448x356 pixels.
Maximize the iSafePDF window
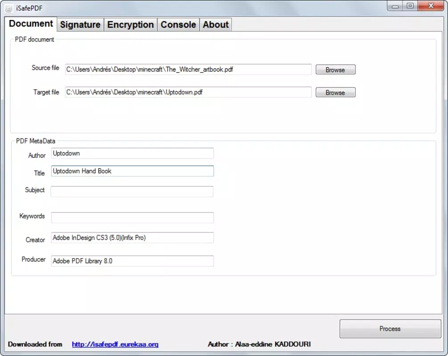(x=410, y=6)
